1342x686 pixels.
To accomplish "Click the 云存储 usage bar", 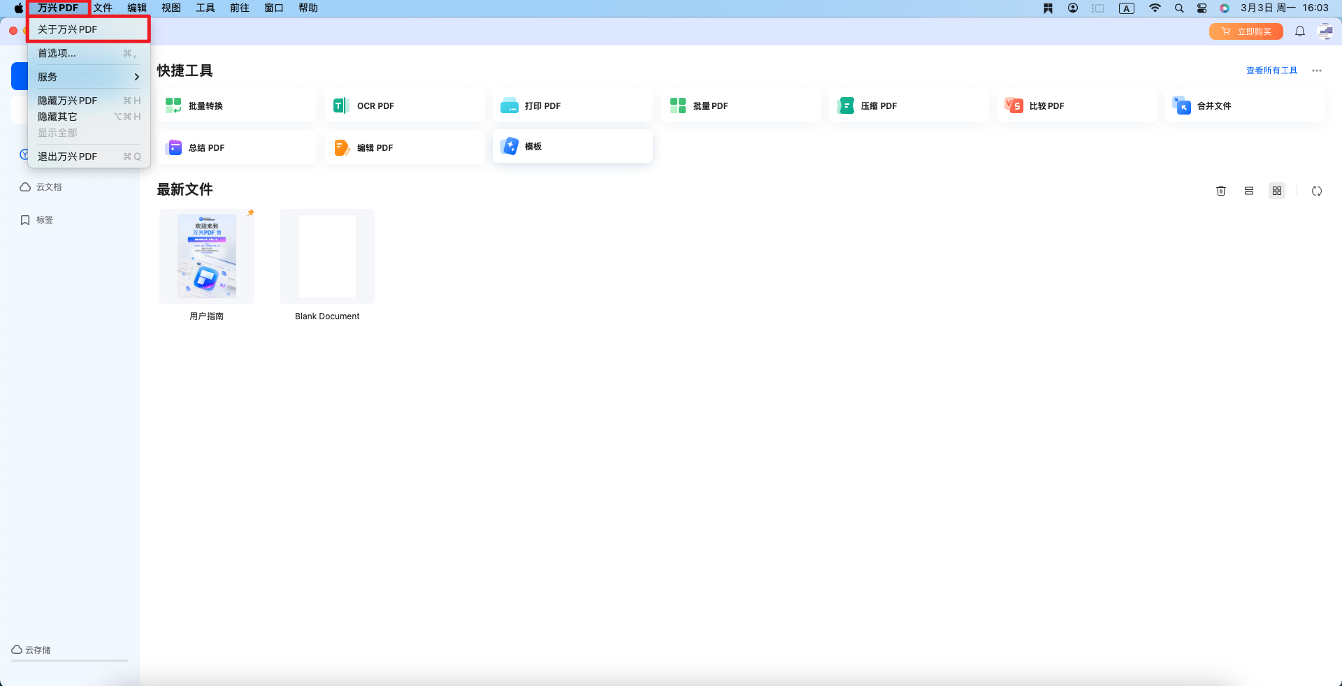I will point(70,660).
